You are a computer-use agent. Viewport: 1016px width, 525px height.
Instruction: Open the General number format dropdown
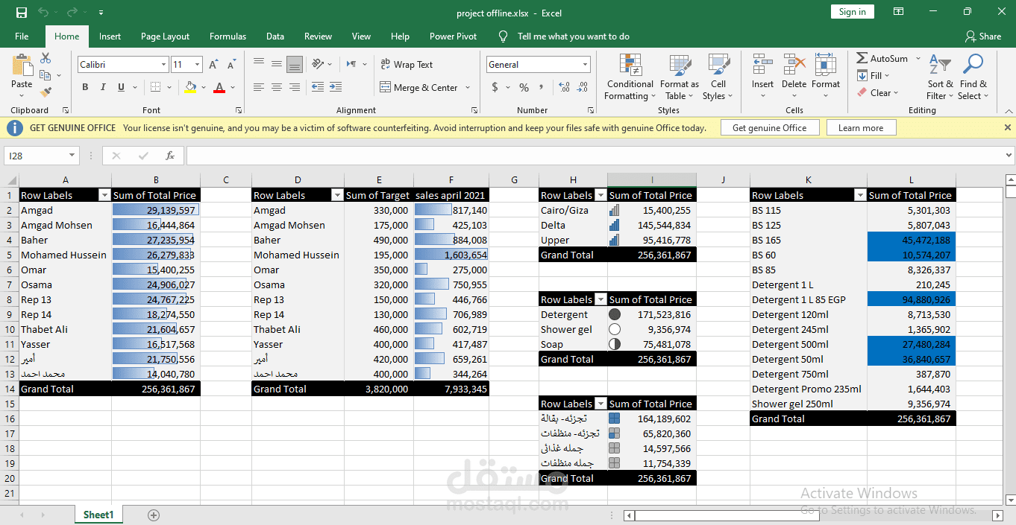(585, 65)
